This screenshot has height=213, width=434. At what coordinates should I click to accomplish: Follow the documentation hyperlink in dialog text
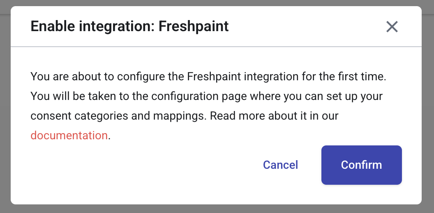(69, 135)
